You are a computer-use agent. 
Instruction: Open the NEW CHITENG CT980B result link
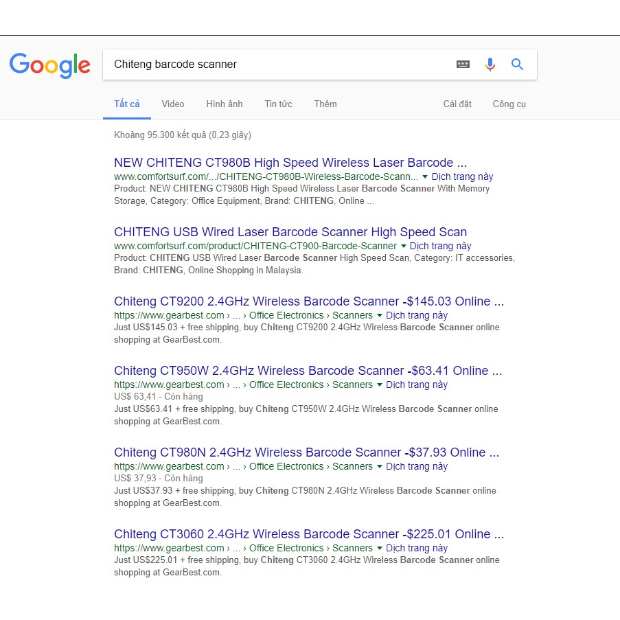tap(290, 163)
